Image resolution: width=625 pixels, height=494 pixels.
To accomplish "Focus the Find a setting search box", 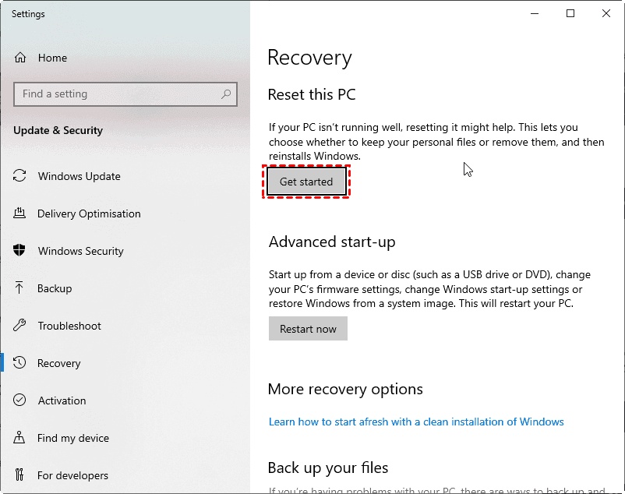I will pos(117,94).
